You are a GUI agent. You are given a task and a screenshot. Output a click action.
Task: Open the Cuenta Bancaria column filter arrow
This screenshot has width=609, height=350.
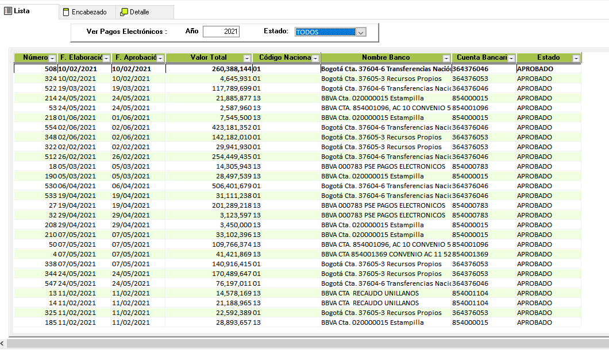(511, 59)
